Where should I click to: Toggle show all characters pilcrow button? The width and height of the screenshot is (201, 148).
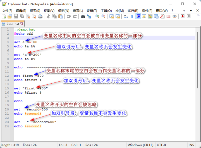click(x=132, y=16)
